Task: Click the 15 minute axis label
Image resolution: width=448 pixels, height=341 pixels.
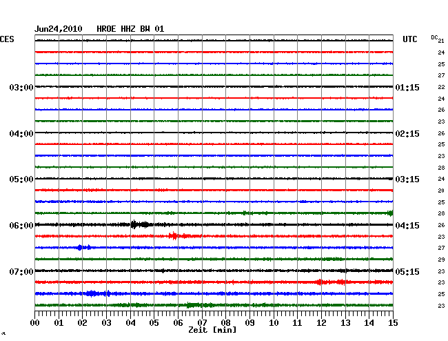Action: click(x=393, y=323)
